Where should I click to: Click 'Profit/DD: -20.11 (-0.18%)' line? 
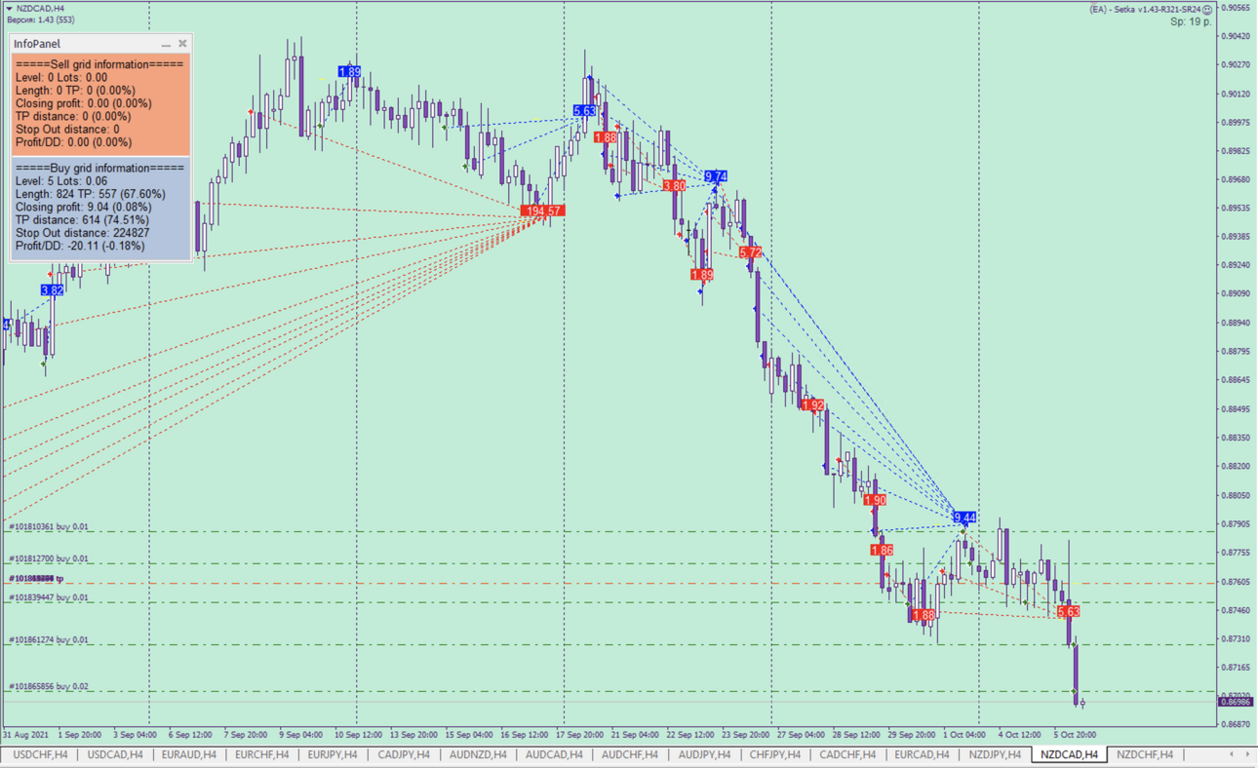click(80, 246)
